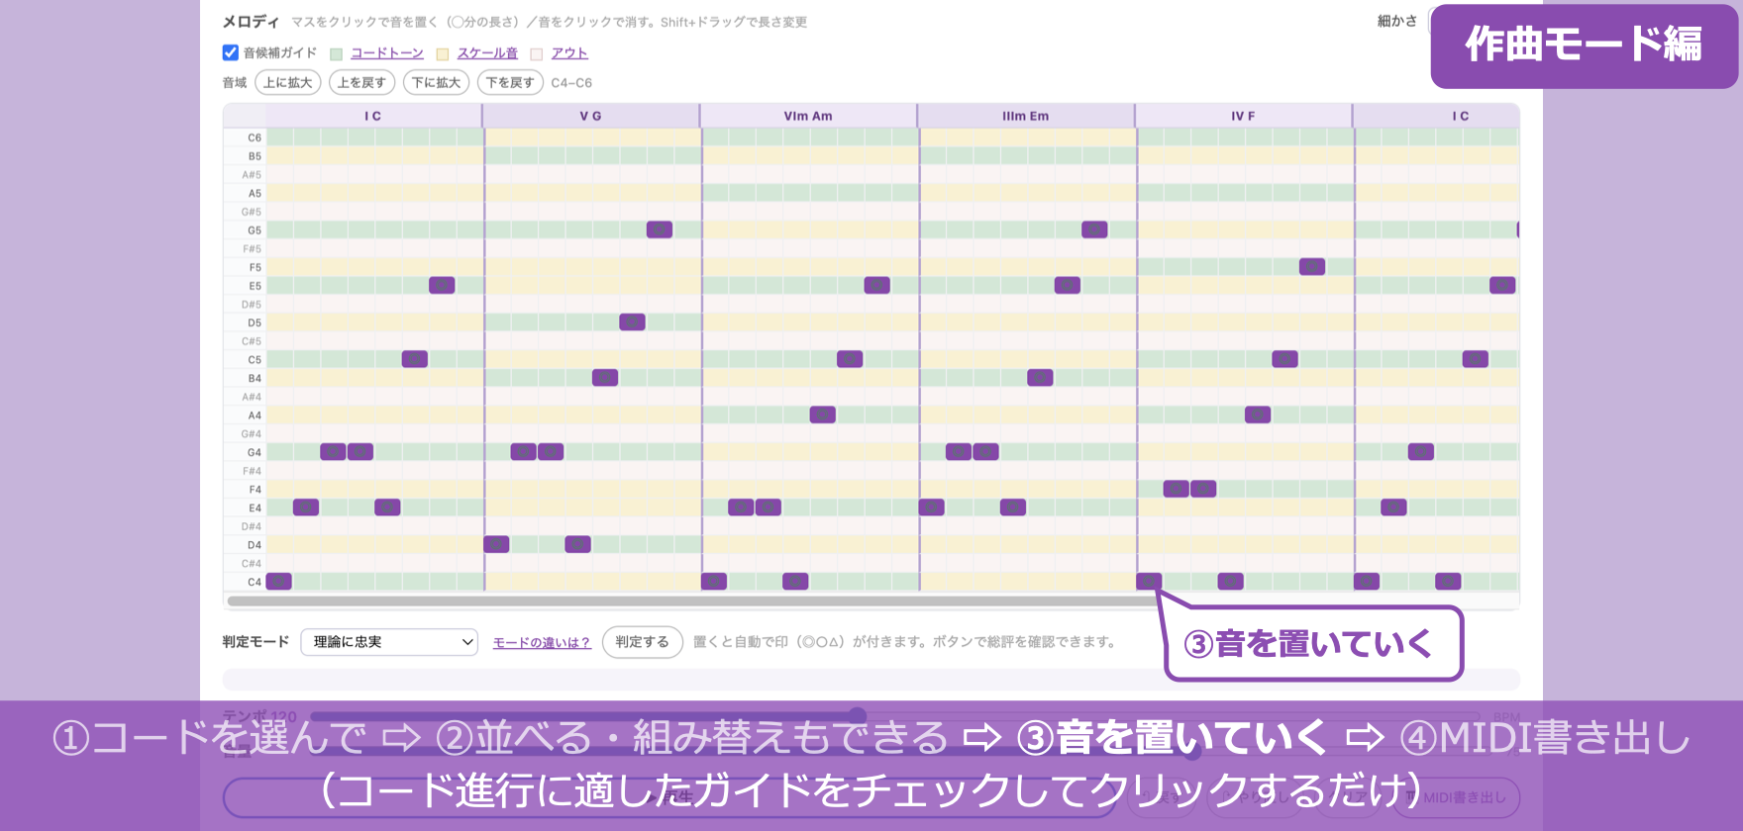Remove the G5 note in the V G bar
This screenshot has width=1743, height=831.
click(x=660, y=230)
